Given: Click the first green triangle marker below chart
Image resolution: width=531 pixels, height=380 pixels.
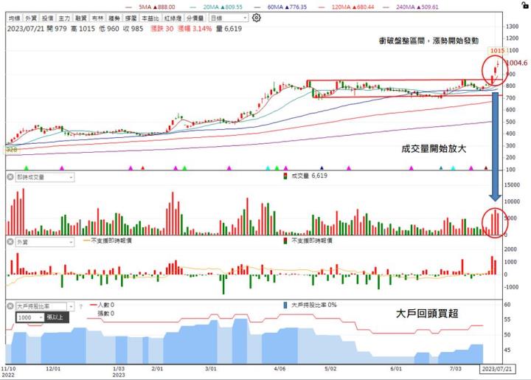Looking at the screenshot, I should [x=26, y=168].
